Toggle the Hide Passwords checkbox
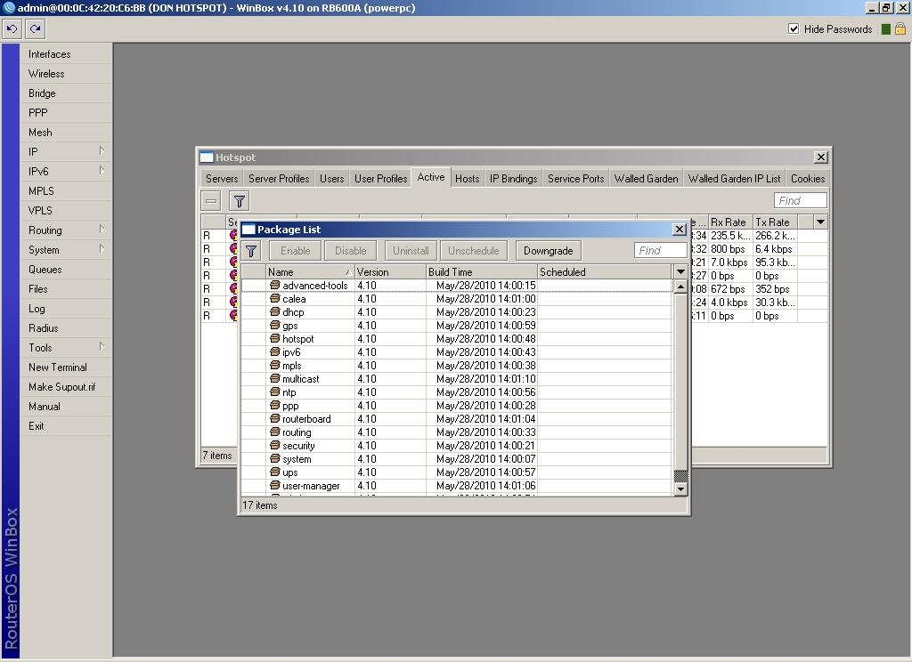 794,28
